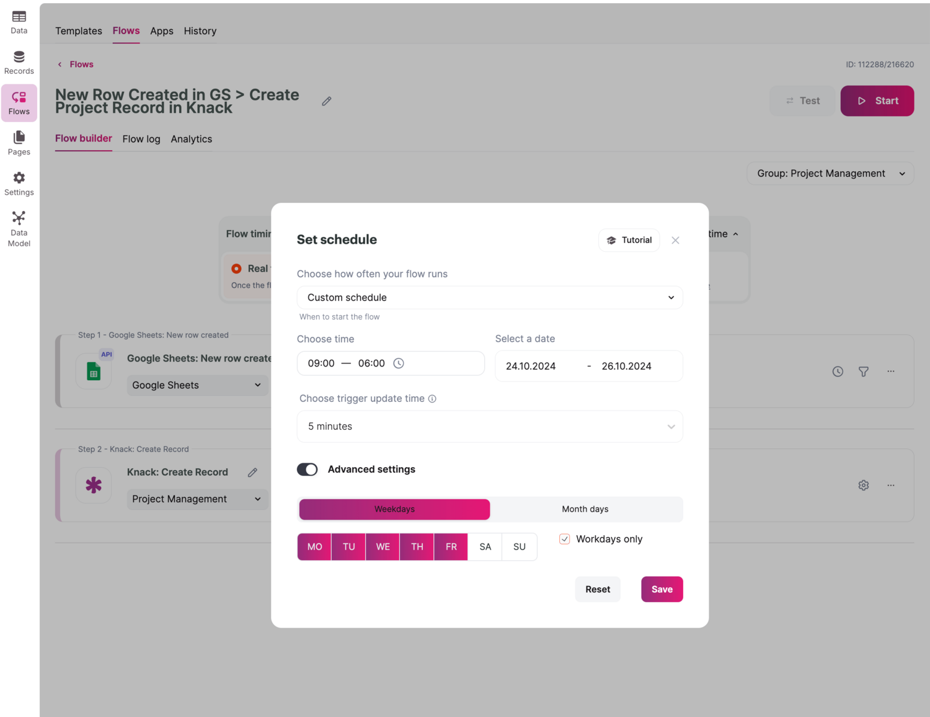
Task: Switch to the Month days tab
Action: click(x=585, y=509)
